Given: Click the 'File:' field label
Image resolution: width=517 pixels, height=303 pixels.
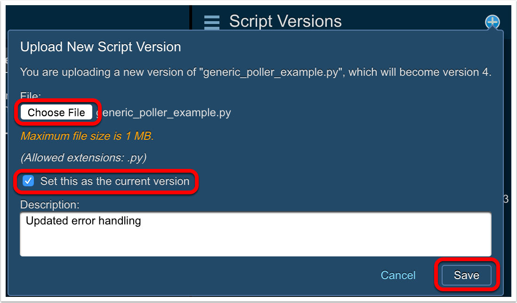Looking at the screenshot, I should pyautogui.click(x=31, y=96).
